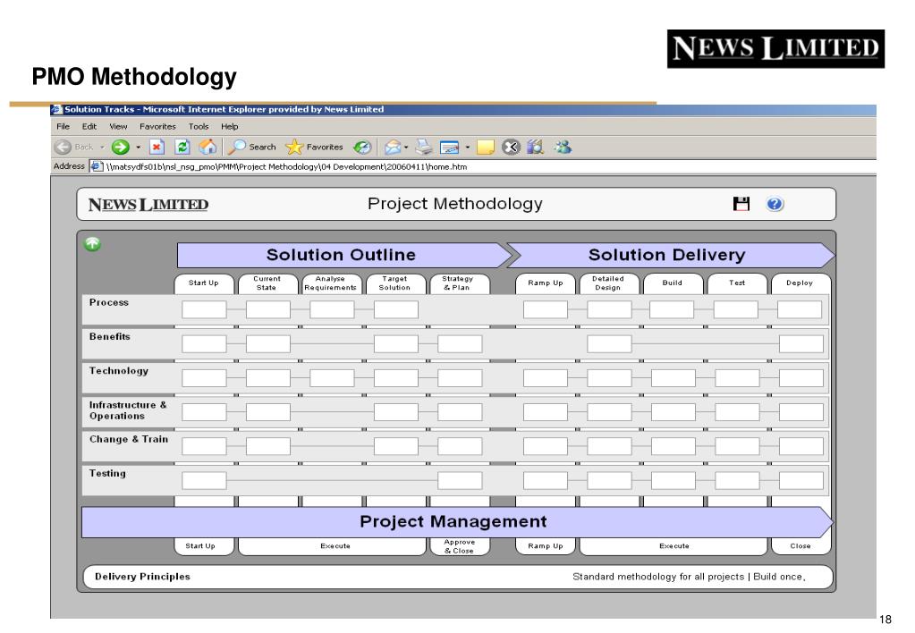Open the Favorites menu
The image size is (915, 633).
point(157,126)
